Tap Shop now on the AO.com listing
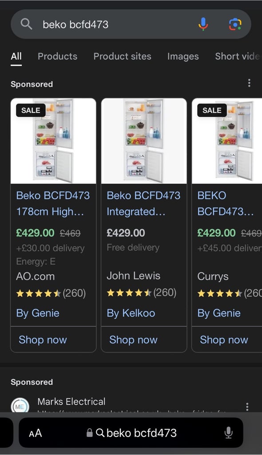262x455 pixels. [42, 339]
